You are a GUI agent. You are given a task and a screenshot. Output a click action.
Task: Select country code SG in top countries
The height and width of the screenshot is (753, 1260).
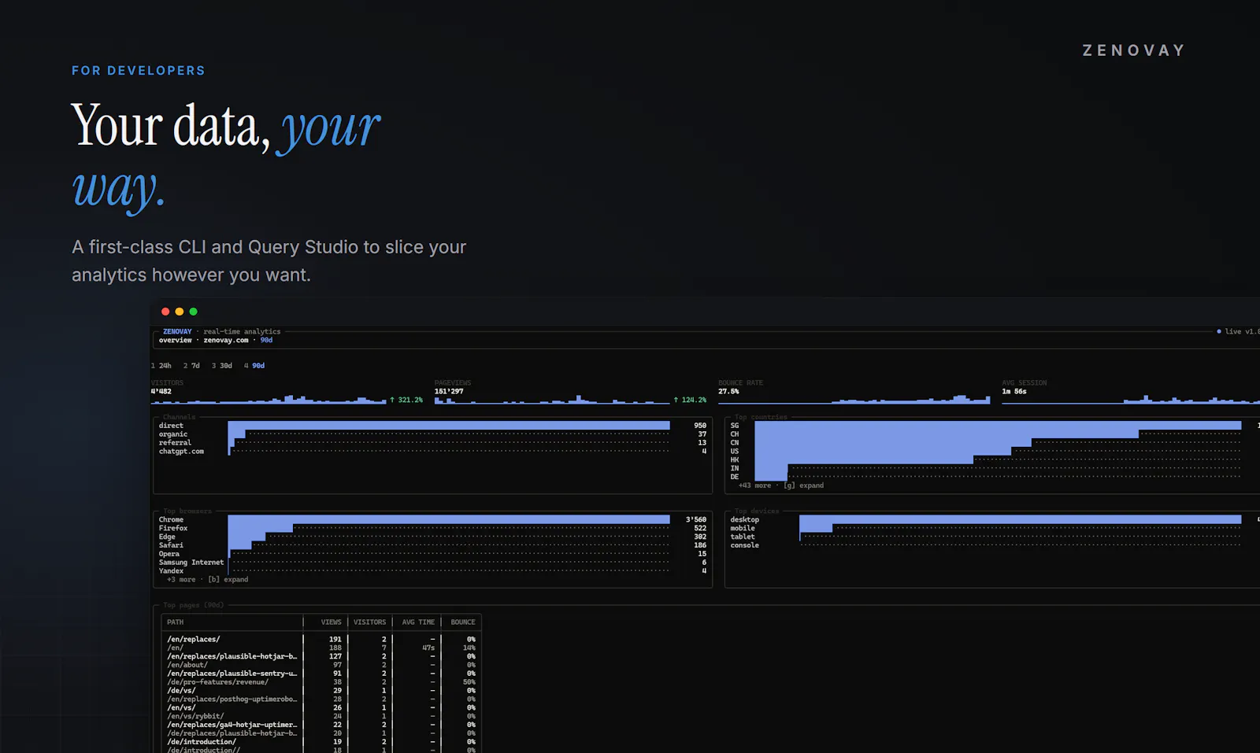coord(735,426)
